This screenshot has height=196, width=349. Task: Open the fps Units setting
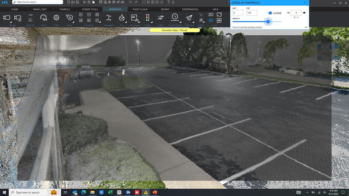pos(43,18)
